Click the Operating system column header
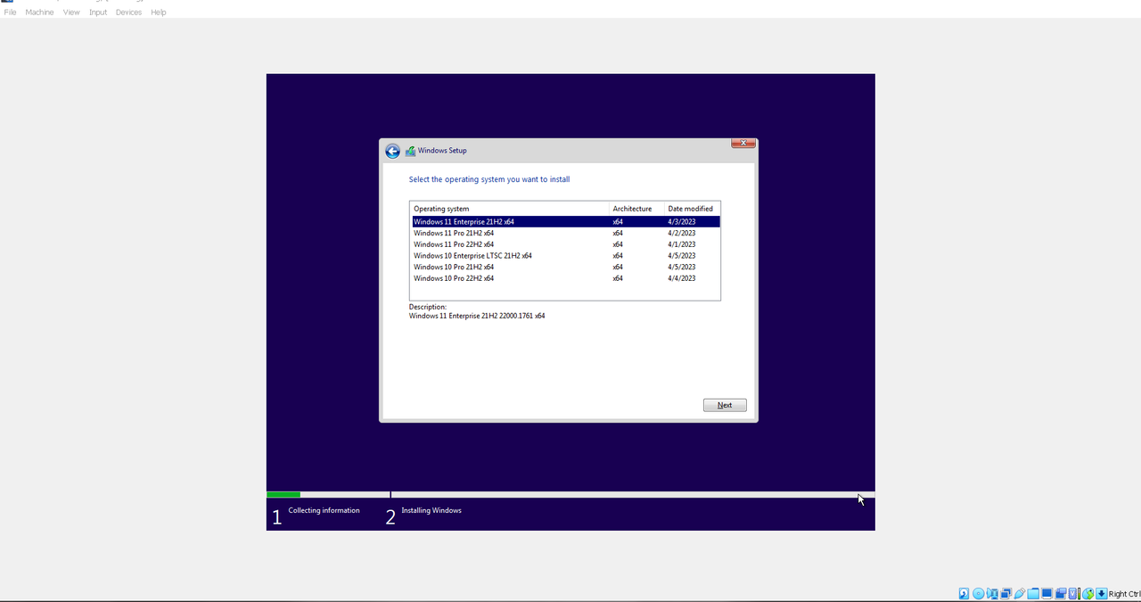 tap(510, 209)
